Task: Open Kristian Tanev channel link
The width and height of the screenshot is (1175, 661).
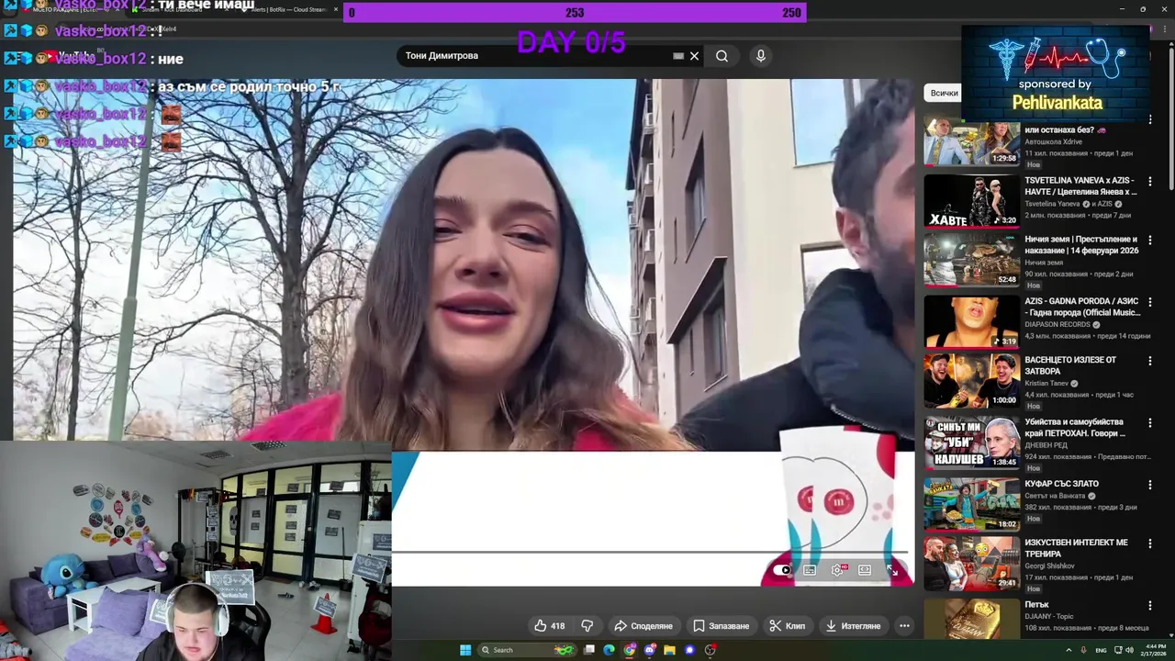Action: [1046, 383]
